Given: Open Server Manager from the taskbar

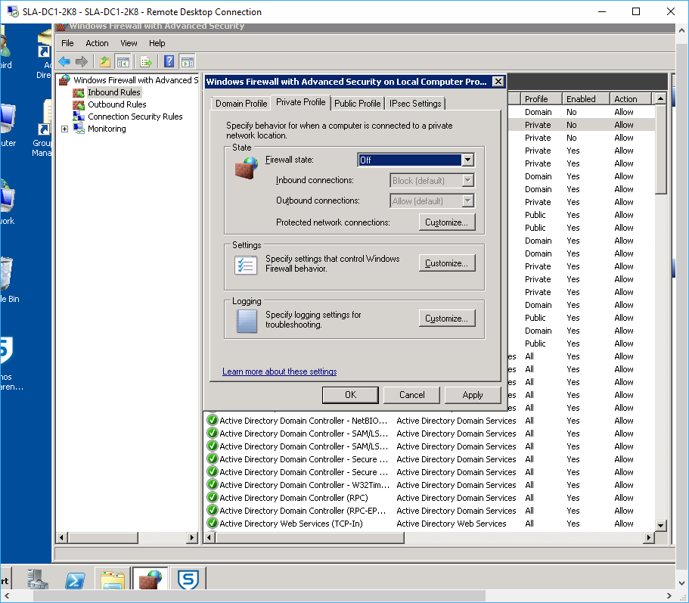Looking at the screenshot, I should [x=37, y=580].
